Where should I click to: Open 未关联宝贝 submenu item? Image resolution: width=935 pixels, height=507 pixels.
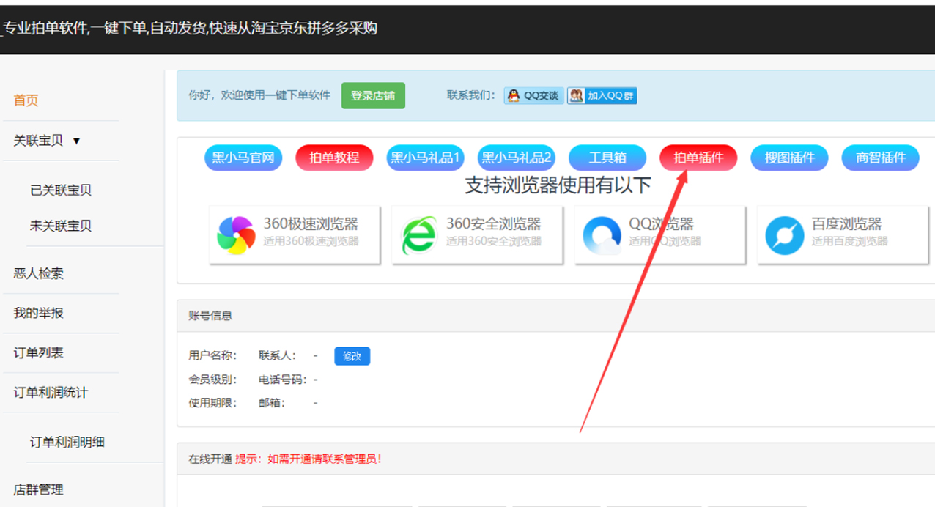61,226
